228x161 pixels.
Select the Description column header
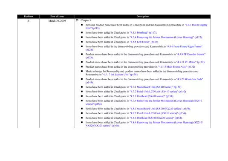tap(142, 17)
